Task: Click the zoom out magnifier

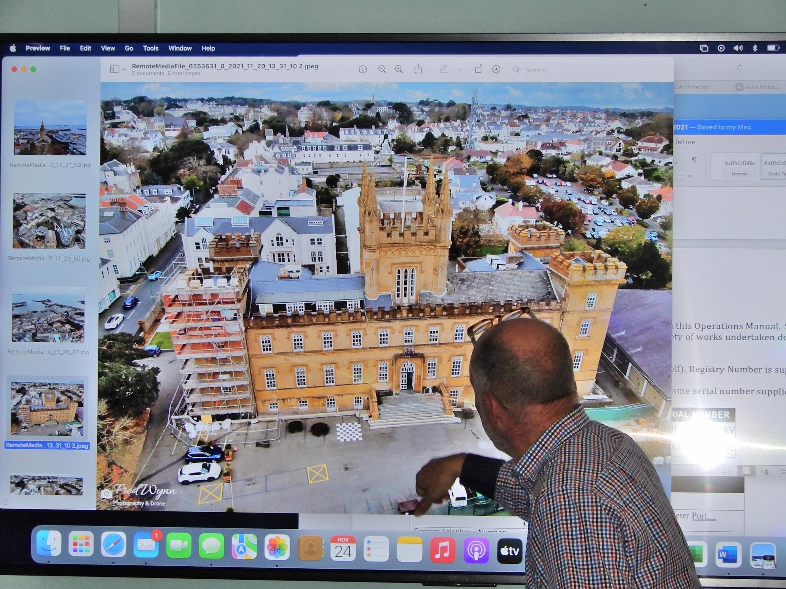Action: pos(382,70)
